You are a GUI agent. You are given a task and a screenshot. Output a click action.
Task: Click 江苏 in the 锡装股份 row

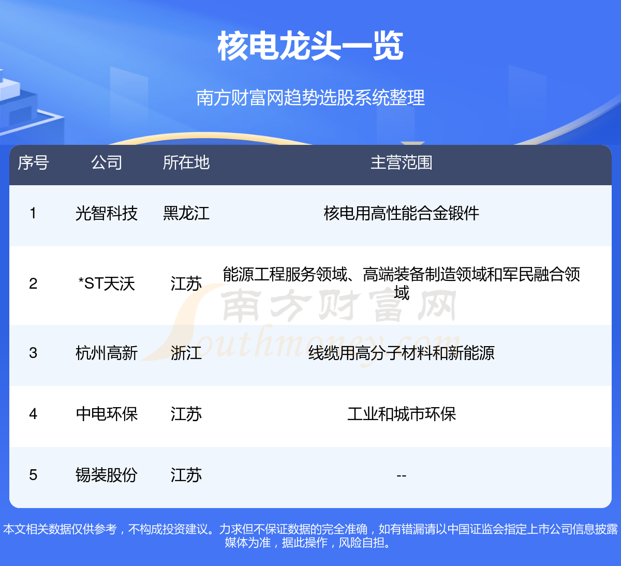[186, 475]
